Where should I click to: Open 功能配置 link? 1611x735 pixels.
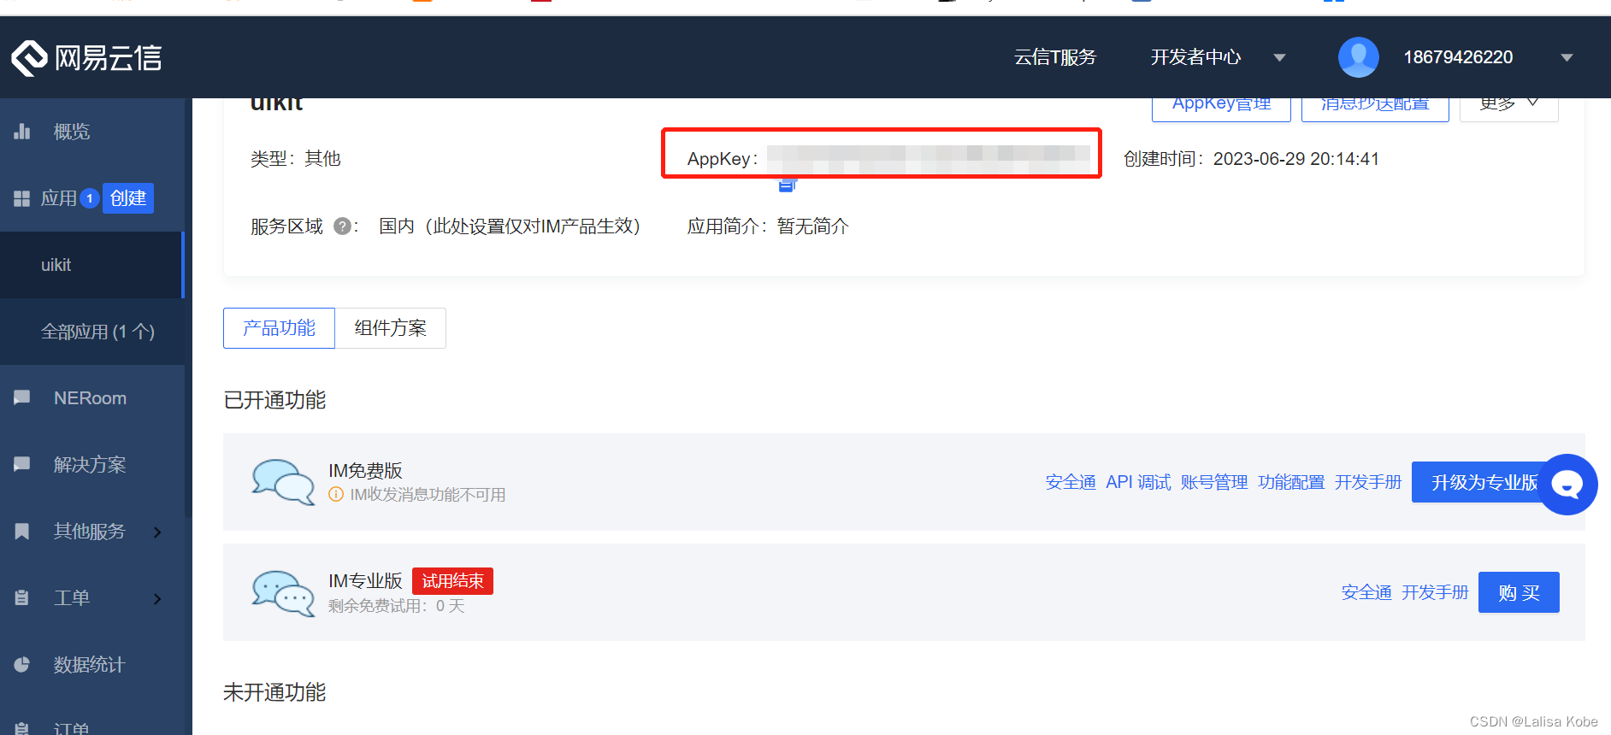(1291, 482)
